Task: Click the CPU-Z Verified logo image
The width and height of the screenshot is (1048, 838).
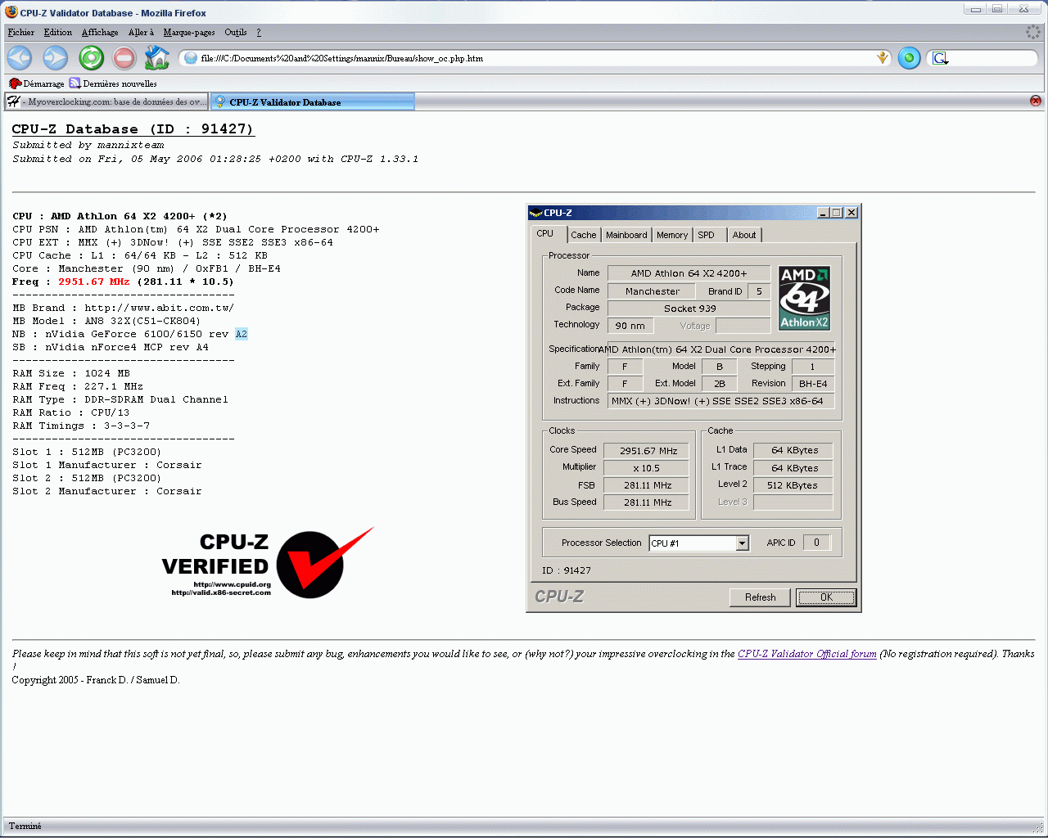Action: tap(268, 564)
